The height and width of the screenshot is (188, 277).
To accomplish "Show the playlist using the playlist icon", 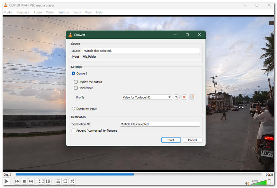I will 58,181.
